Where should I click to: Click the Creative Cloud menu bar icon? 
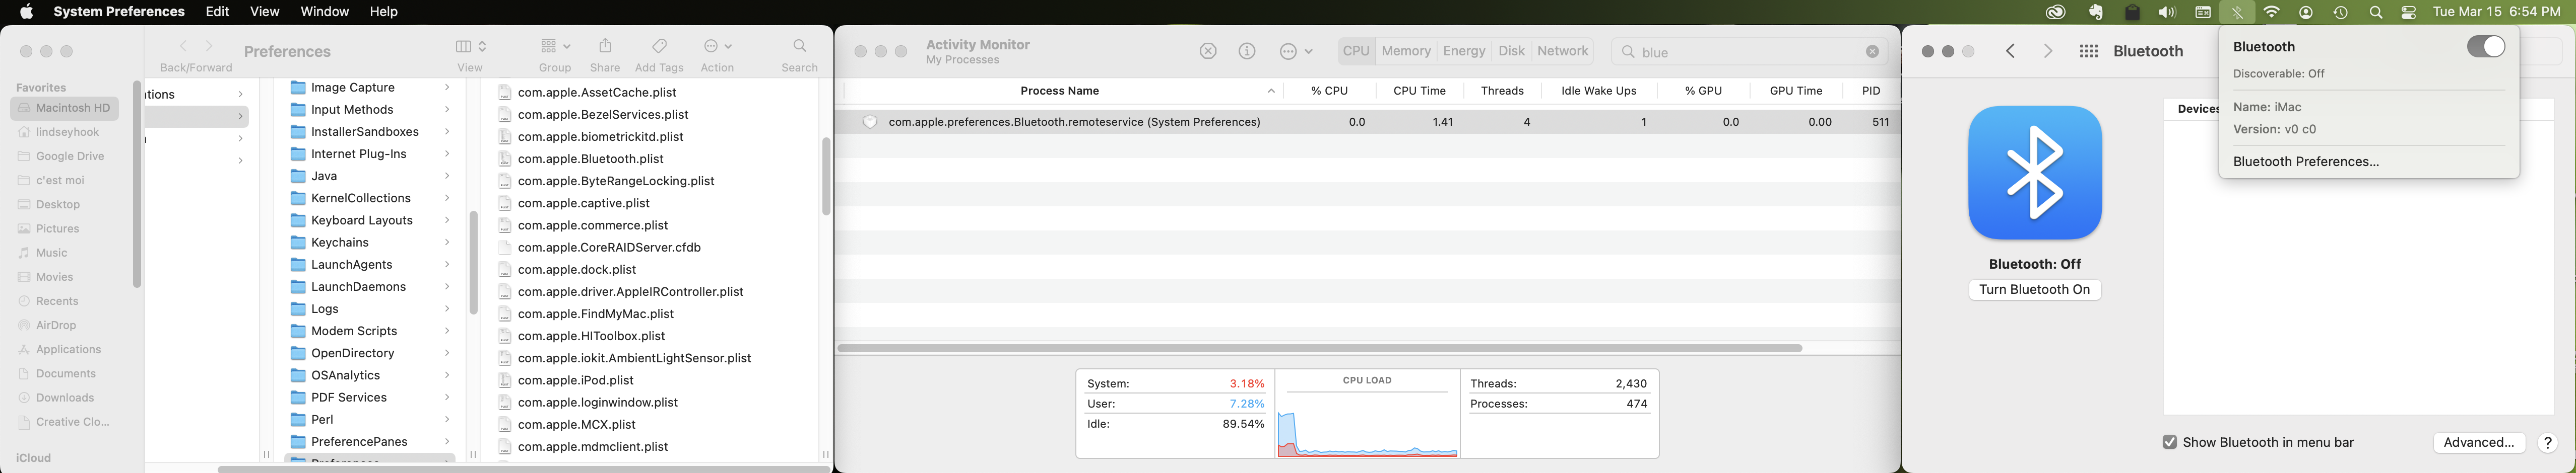[x=2055, y=12]
